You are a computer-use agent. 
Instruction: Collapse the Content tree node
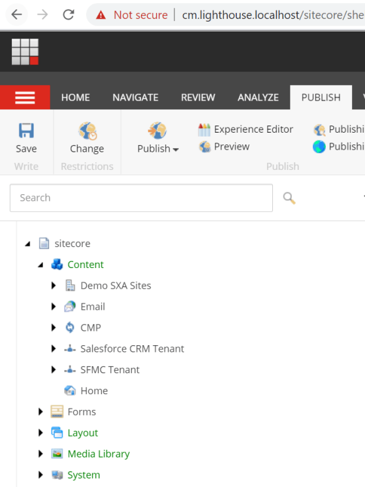pyautogui.click(x=40, y=265)
